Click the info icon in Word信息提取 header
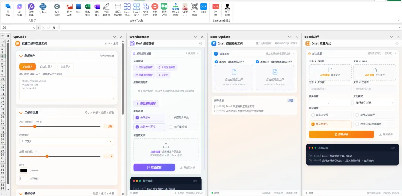This screenshot has height=196, width=402. [x=201, y=43]
